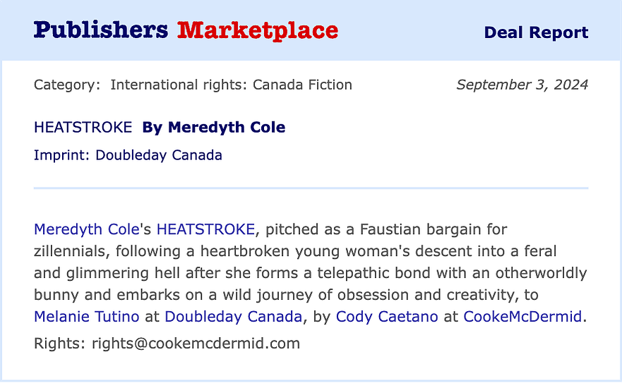Viewport: 622px width, 383px height.
Task: Follow the HEATSTROKE link in the description
Action: point(206,229)
